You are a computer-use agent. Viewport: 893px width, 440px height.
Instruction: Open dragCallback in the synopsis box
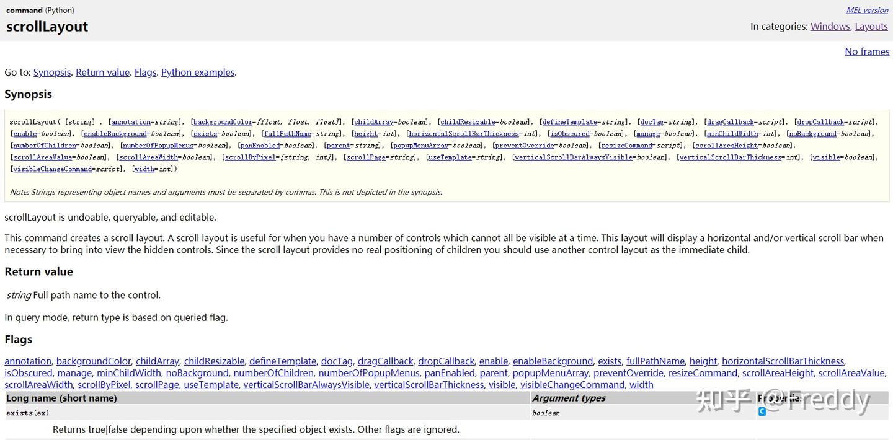pos(731,122)
